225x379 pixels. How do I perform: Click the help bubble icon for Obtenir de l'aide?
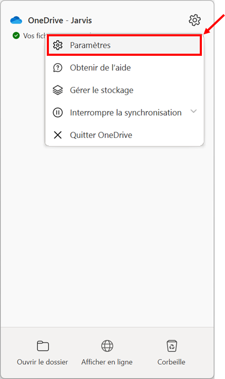pyautogui.click(x=58, y=68)
